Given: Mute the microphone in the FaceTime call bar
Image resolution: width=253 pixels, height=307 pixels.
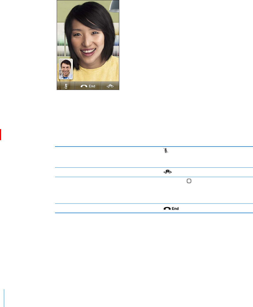Looking at the screenshot, I should [66, 86].
